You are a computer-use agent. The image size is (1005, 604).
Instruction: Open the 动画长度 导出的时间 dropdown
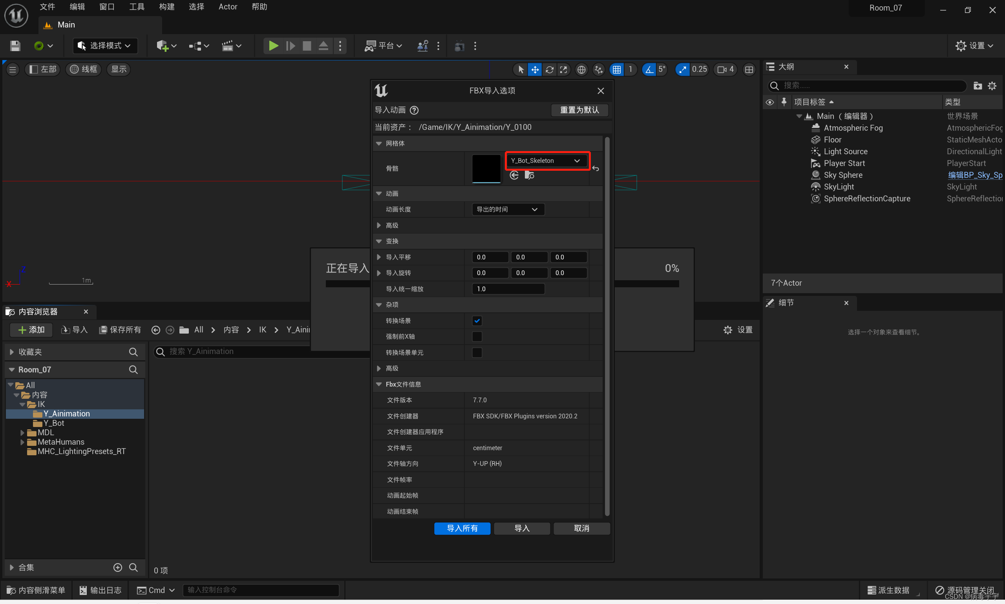[507, 209]
